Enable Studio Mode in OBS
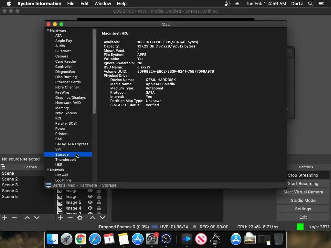The image size is (331, 248). tap(303, 200)
